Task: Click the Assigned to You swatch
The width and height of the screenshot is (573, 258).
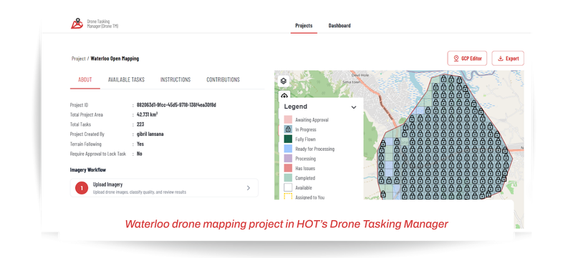Action: click(x=288, y=197)
